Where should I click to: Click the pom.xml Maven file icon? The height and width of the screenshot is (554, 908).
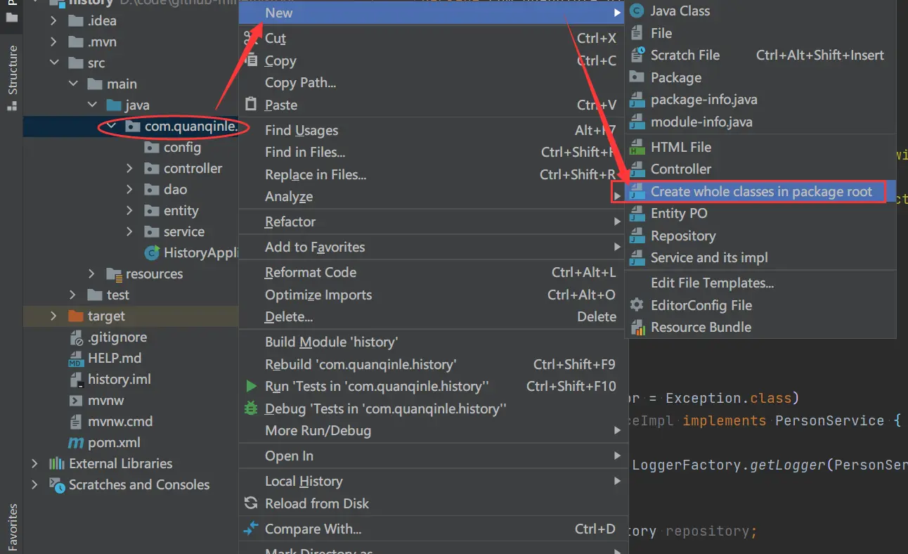[x=75, y=443]
